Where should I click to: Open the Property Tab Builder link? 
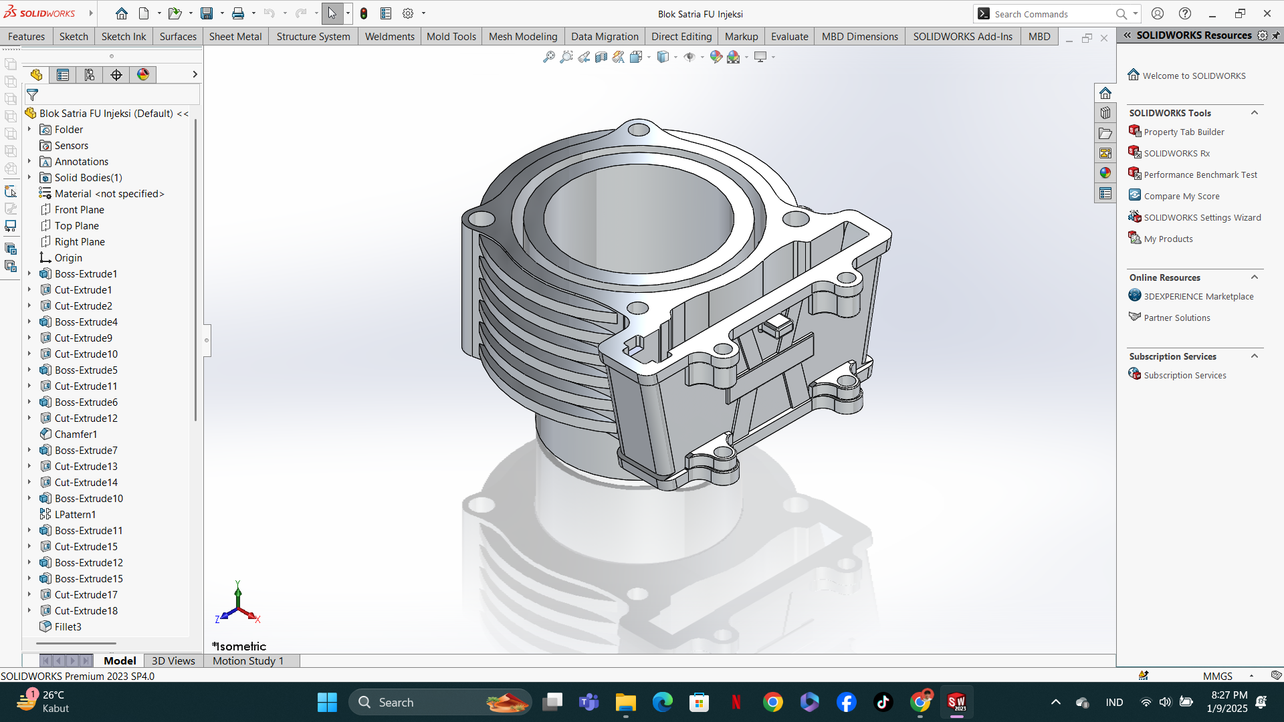(x=1184, y=132)
